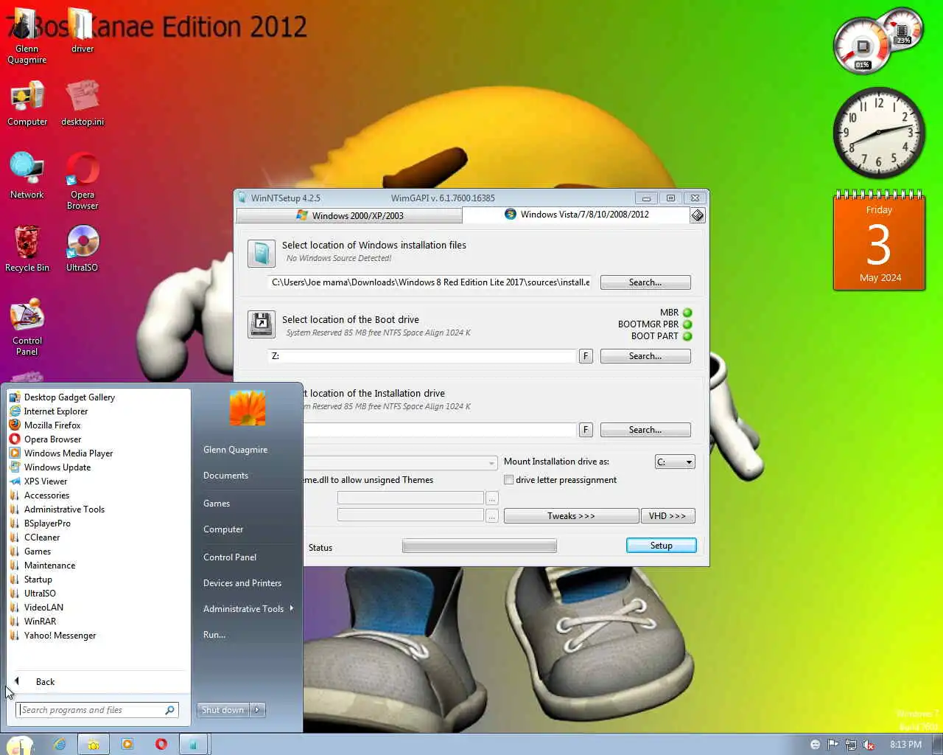Open the Computer desktop icon

pos(27,103)
